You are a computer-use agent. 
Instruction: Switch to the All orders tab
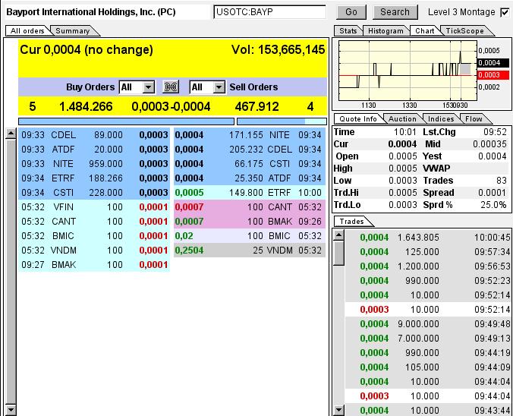[x=27, y=31]
